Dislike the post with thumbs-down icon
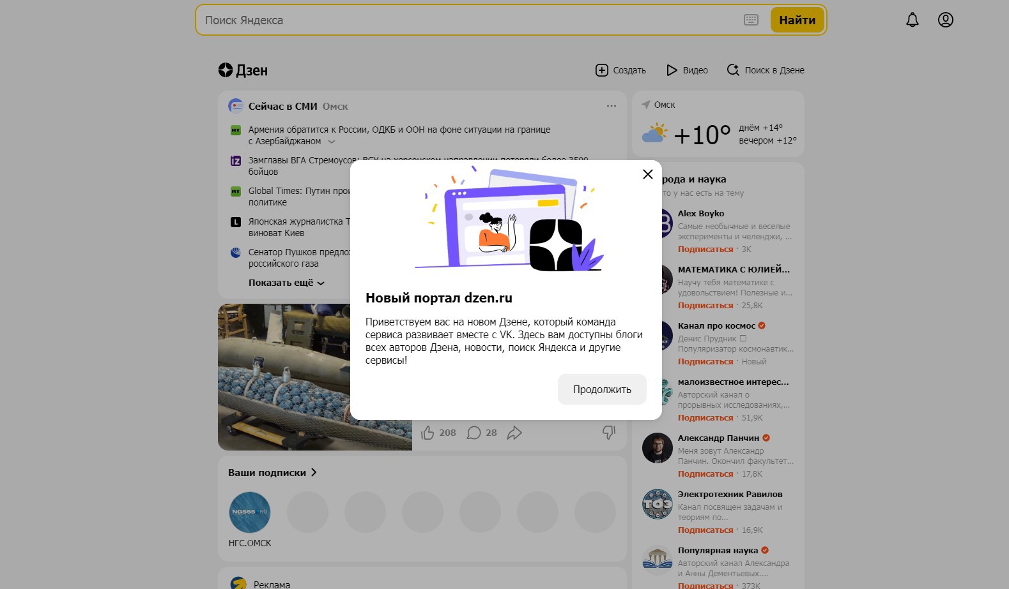The width and height of the screenshot is (1009, 589). click(609, 433)
